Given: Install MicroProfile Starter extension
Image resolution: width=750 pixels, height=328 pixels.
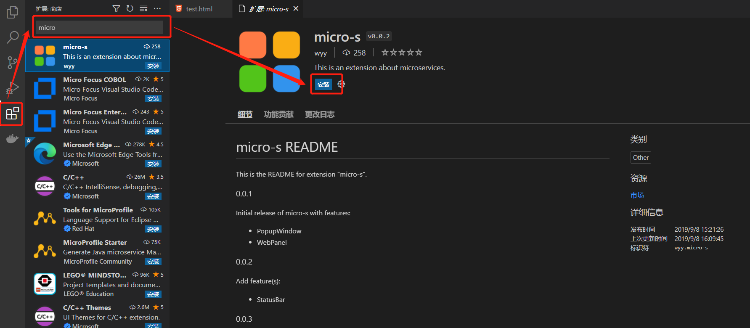Looking at the screenshot, I should pyautogui.click(x=153, y=262).
